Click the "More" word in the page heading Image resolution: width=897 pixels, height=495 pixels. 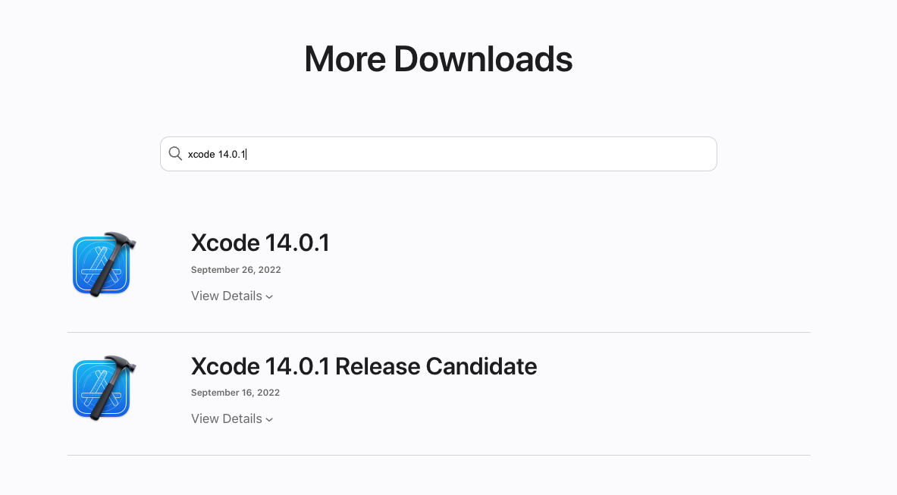coord(345,59)
